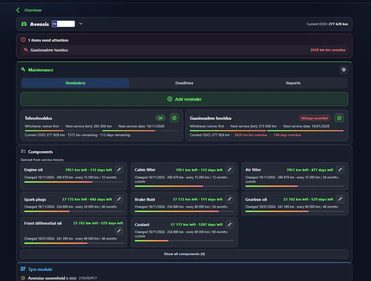This screenshot has width=371, height=281.
Task: Edit the Engine oil component
Action: click(119, 170)
